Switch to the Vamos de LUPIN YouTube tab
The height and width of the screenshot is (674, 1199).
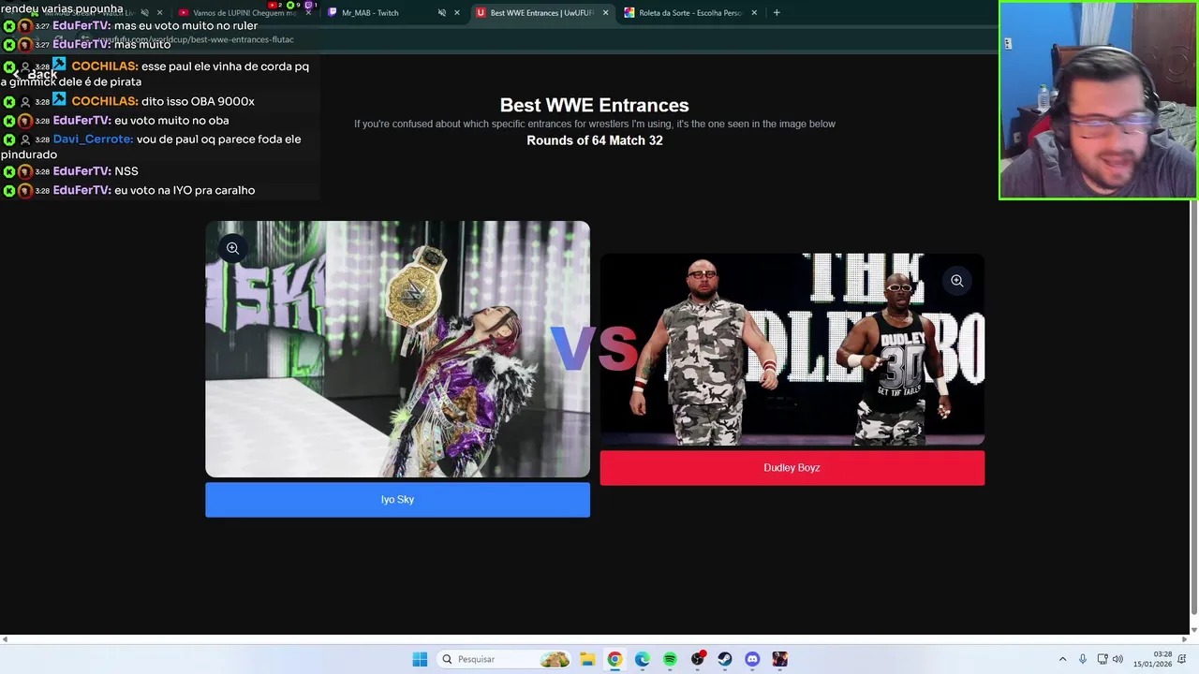(x=244, y=13)
